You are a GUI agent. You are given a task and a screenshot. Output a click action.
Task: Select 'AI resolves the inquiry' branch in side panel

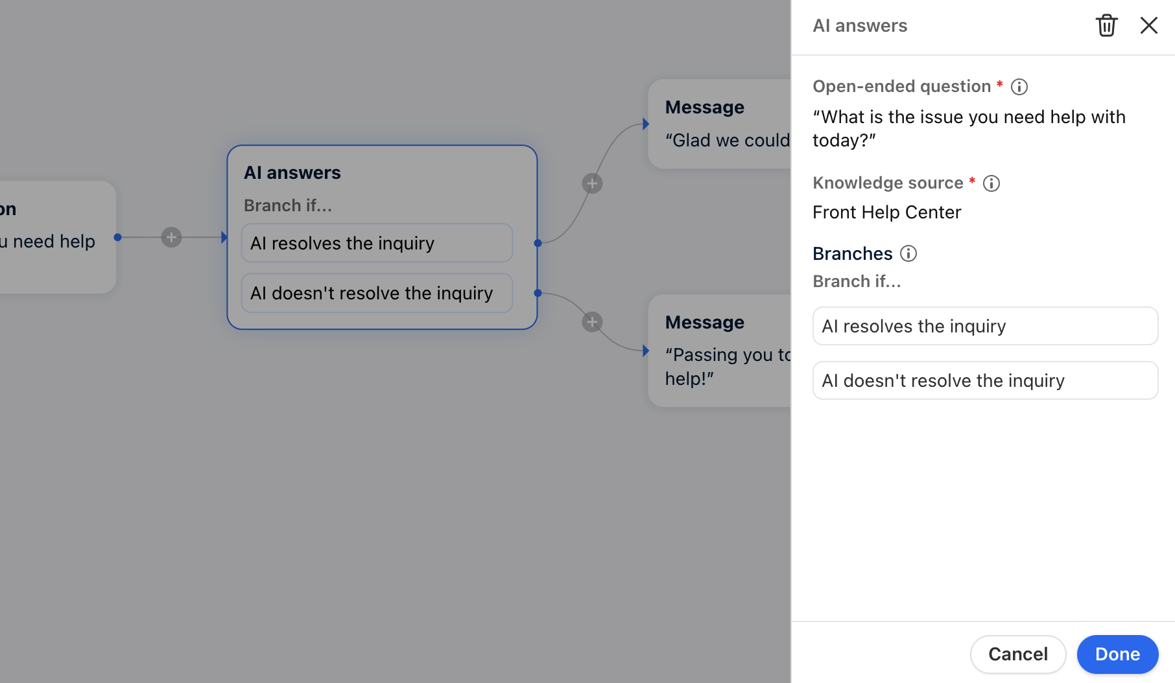coord(985,326)
